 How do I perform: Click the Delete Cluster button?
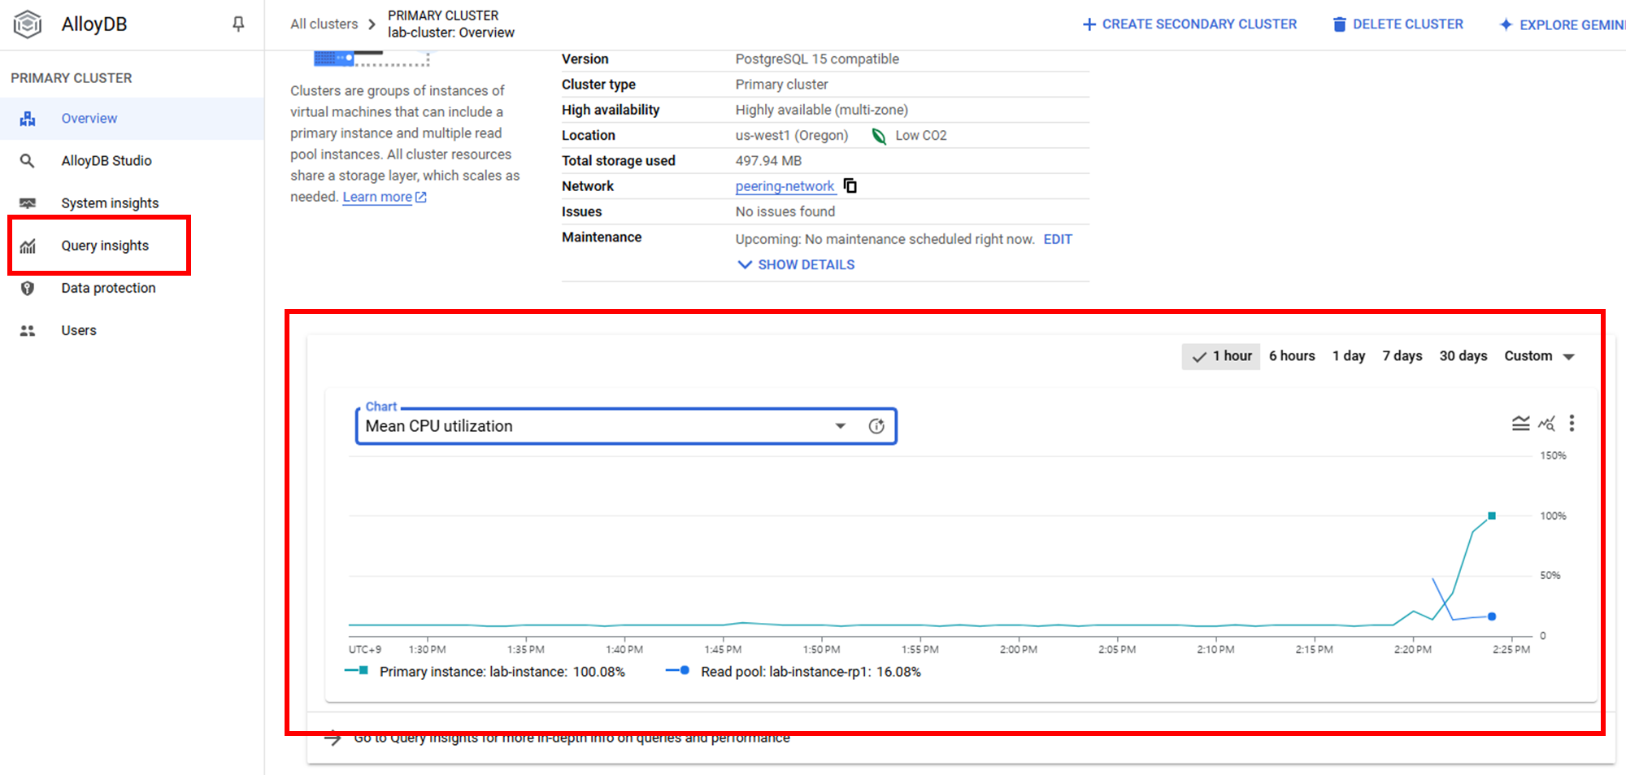point(1398,24)
